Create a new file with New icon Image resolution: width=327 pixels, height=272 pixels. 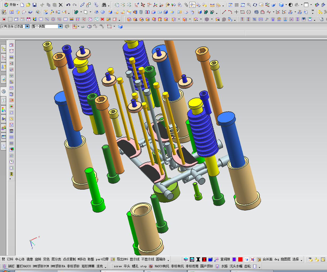[x=22, y=5]
